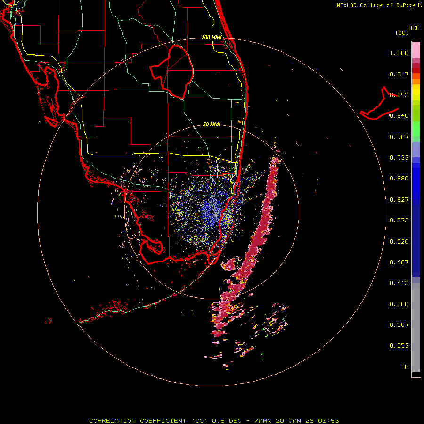The width and height of the screenshot is (424, 424).
Task: Pick the light pink swatch beside 1.000
Action: (x=416, y=50)
